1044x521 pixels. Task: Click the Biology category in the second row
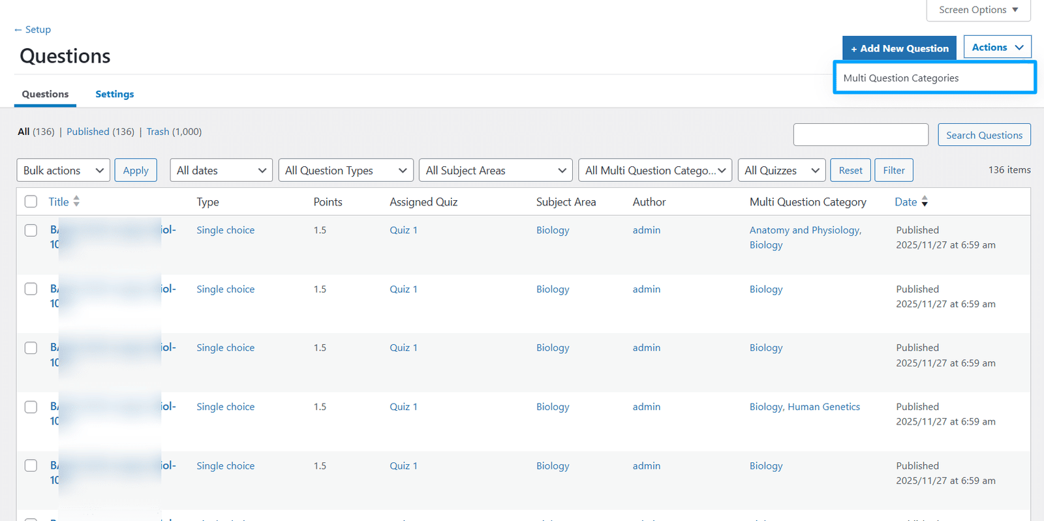tap(766, 290)
